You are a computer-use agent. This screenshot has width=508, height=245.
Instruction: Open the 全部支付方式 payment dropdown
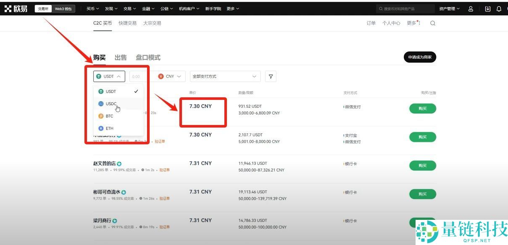[225, 76]
